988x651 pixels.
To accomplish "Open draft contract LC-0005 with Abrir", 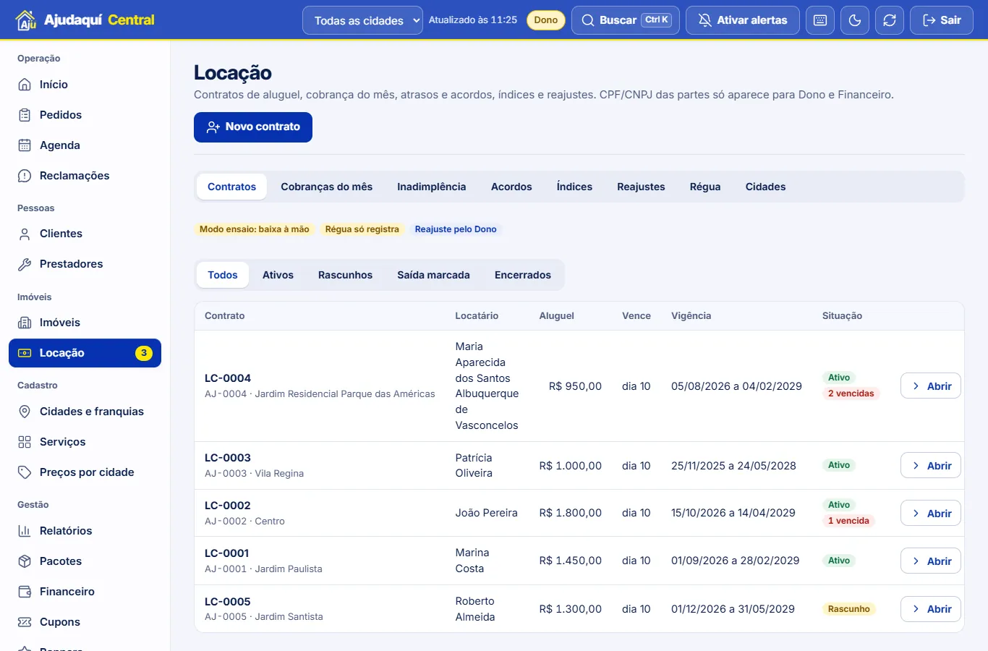I will click(x=931, y=609).
